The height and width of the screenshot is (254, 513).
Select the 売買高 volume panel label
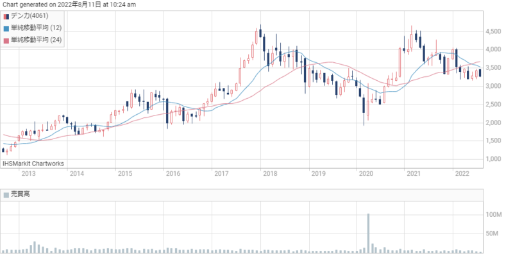[21, 194]
